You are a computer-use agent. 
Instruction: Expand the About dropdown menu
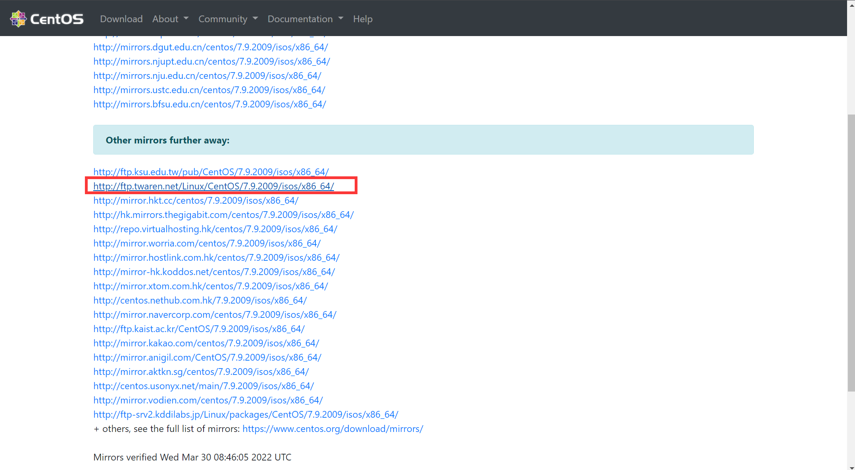coord(170,19)
